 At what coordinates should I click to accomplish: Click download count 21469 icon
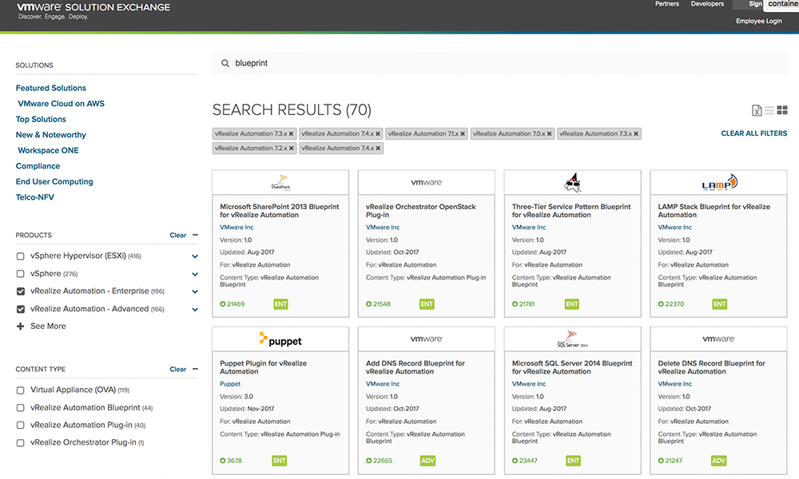point(223,304)
